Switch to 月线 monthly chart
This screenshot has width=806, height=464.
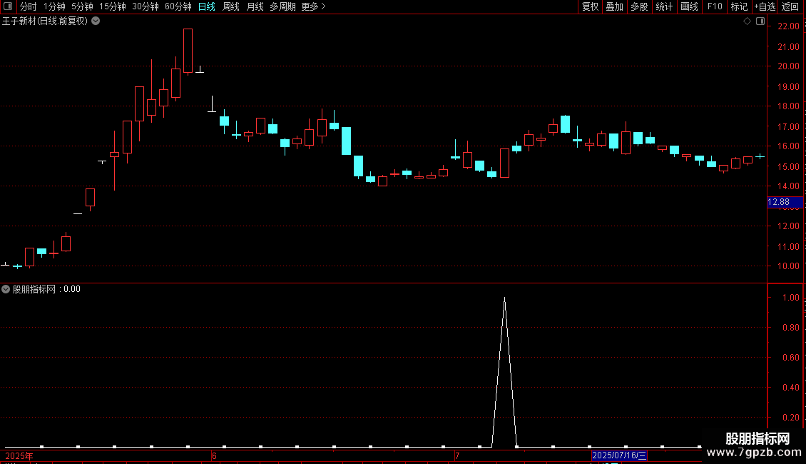(255, 6)
